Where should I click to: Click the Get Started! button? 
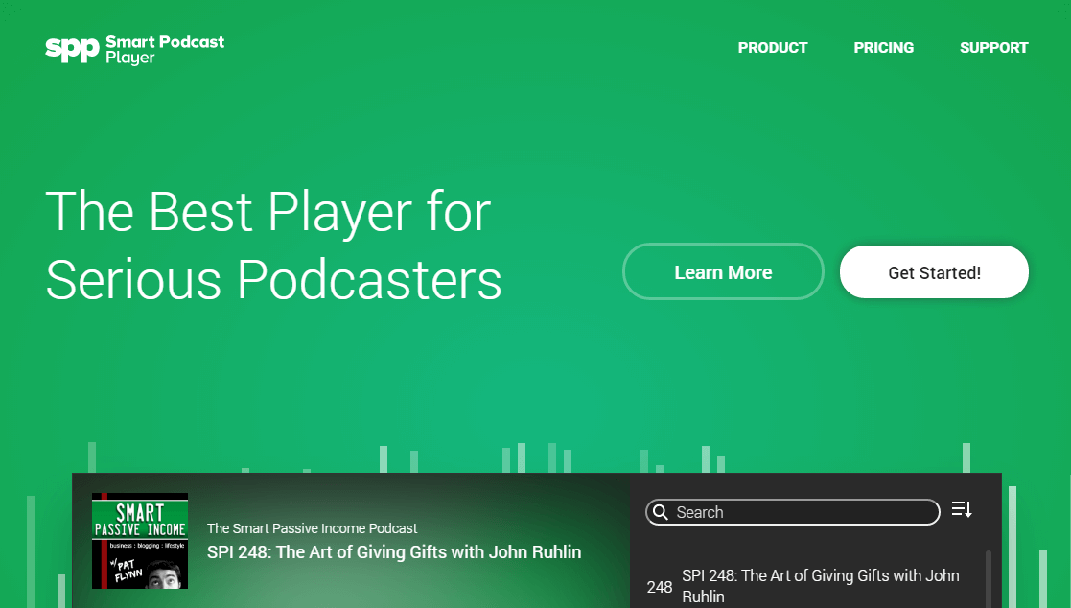[x=933, y=272]
